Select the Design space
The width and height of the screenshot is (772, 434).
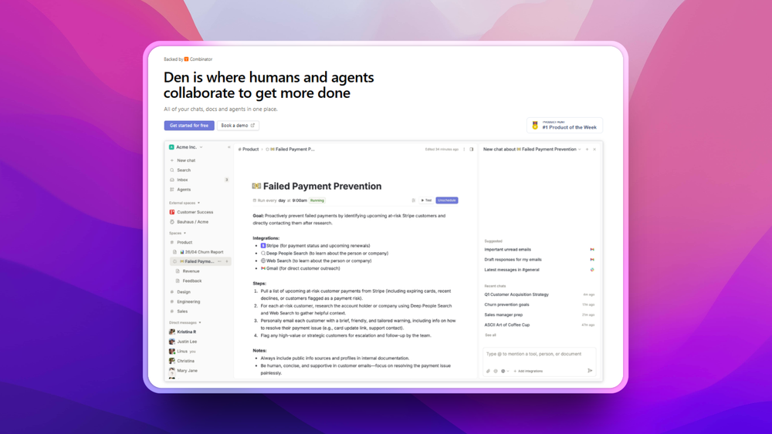click(180, 292)
